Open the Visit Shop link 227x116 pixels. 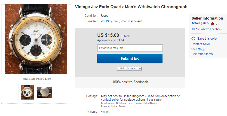click(198, 49)
